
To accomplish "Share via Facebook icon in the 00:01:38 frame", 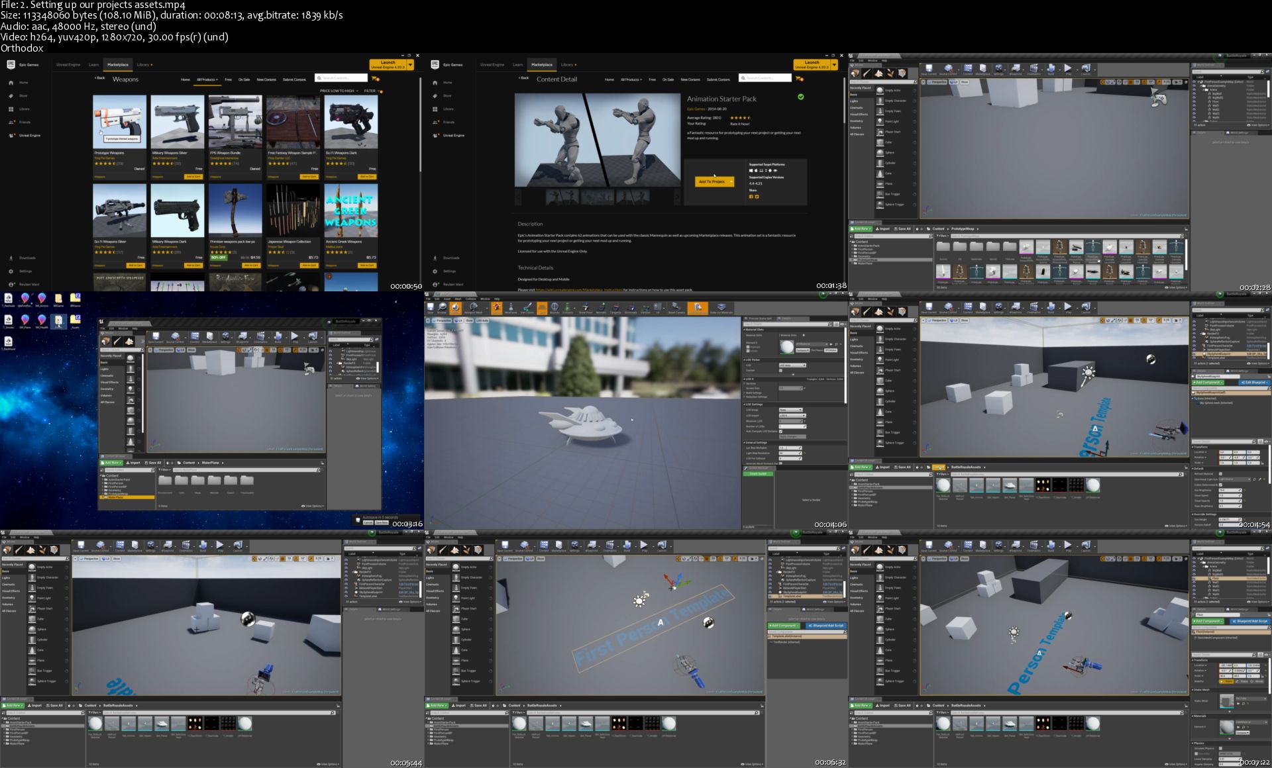I will pyautogui.click(x=751, y=196).
